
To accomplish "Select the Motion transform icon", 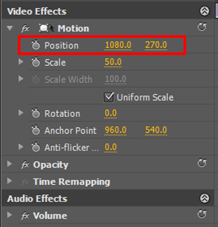I will point(46,28).
